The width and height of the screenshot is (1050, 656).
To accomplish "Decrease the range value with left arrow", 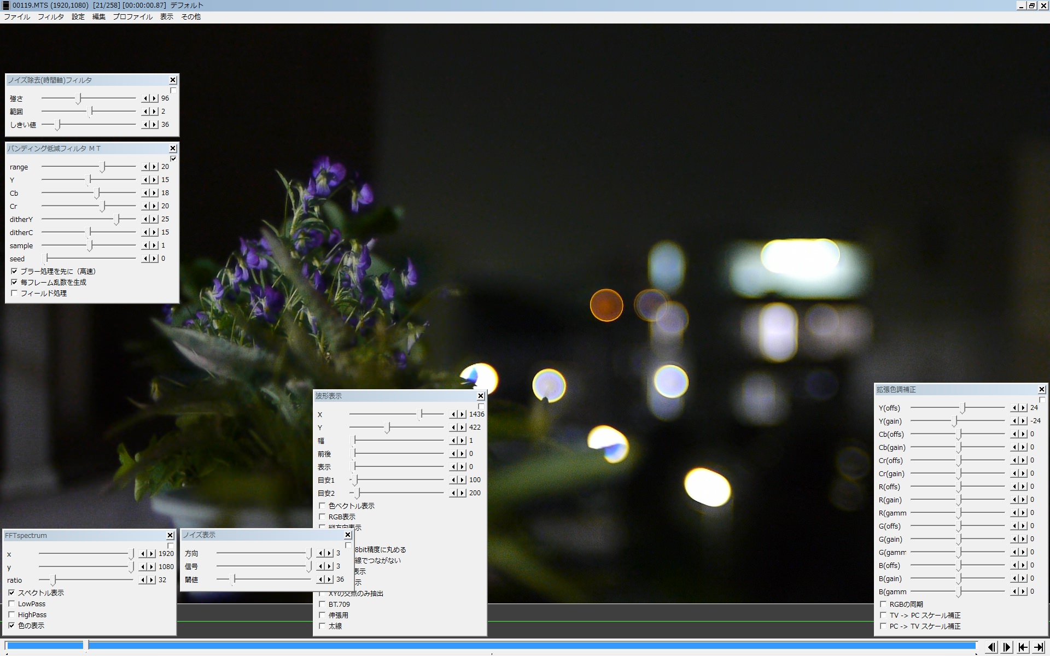I will pyautogui.click(x=146, y=167).
